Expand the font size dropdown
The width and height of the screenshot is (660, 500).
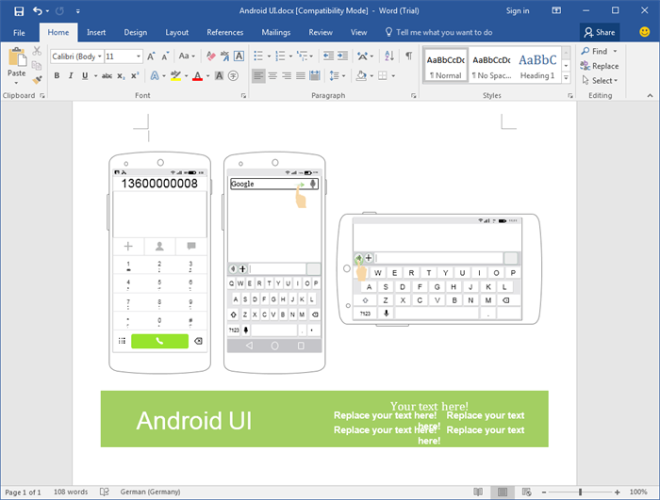pyautogui.click(x=139, y=56)
